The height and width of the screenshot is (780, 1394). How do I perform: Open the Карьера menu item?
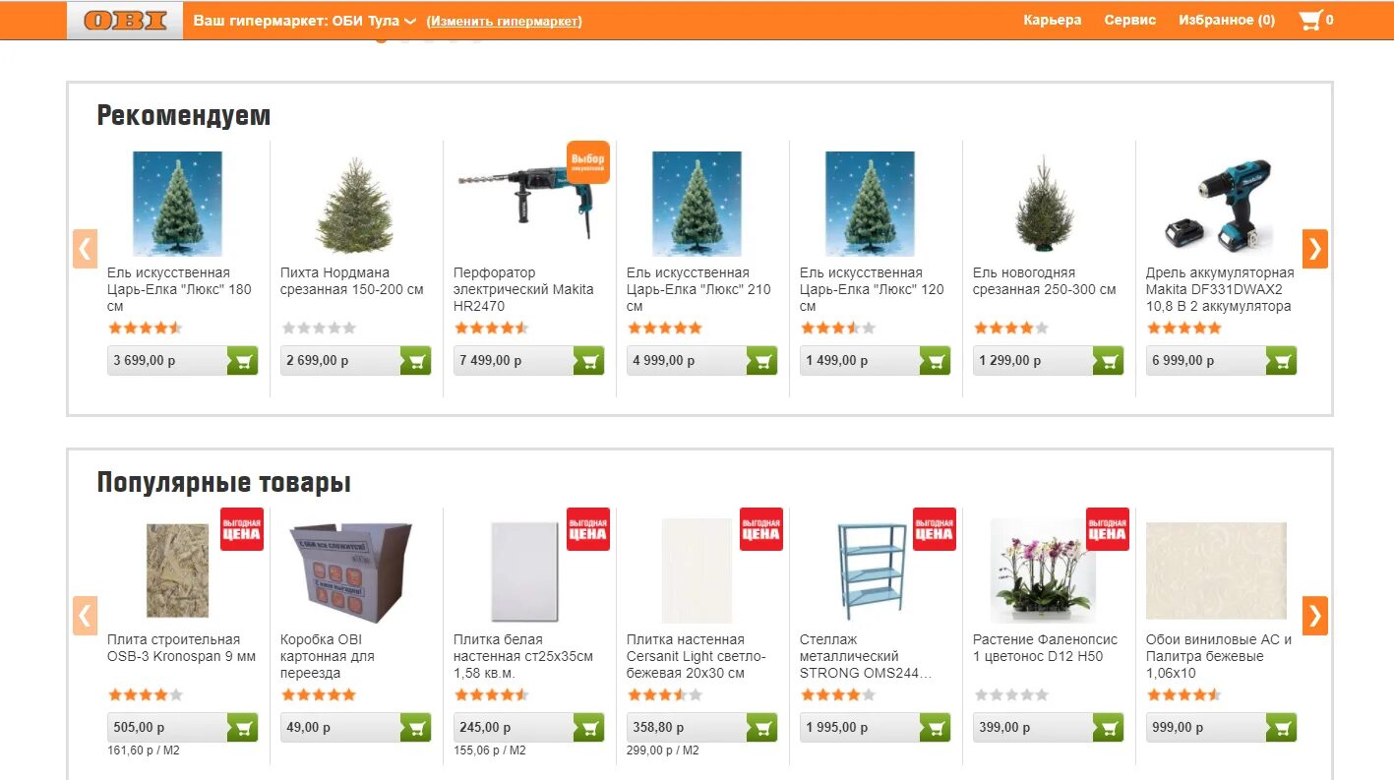coord(1052,20)
